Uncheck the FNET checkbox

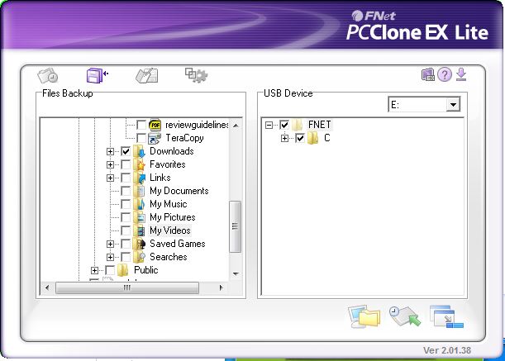(x=284, y=125)
